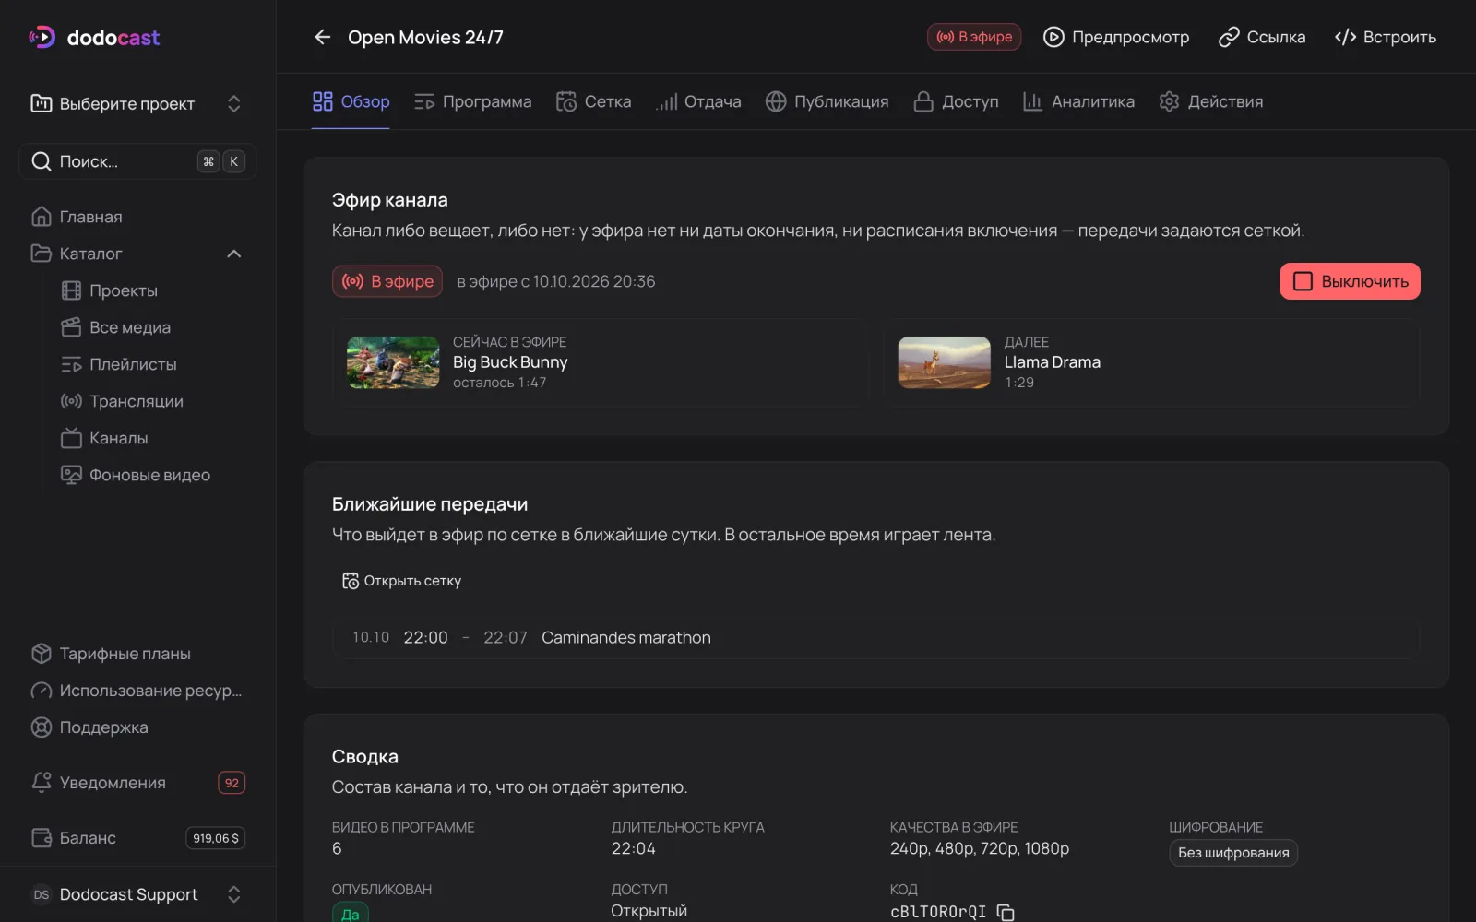Select the Обзор overview tab
The width and height of the screenshot is (1476, 922).
351,101
